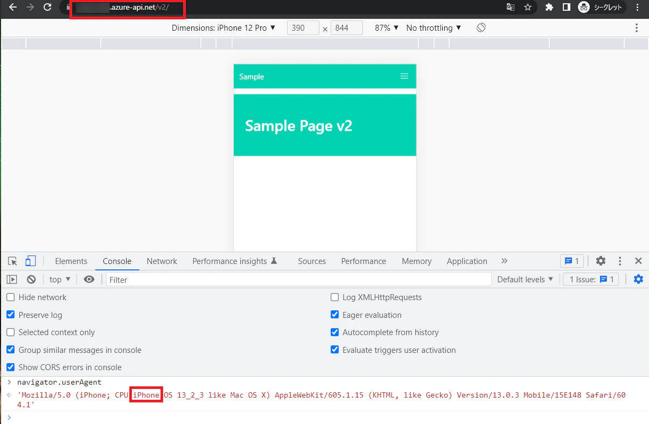This screenshot has height=424, width=649.
Task: Click the height field showing 844
Action: coord(346,28)
